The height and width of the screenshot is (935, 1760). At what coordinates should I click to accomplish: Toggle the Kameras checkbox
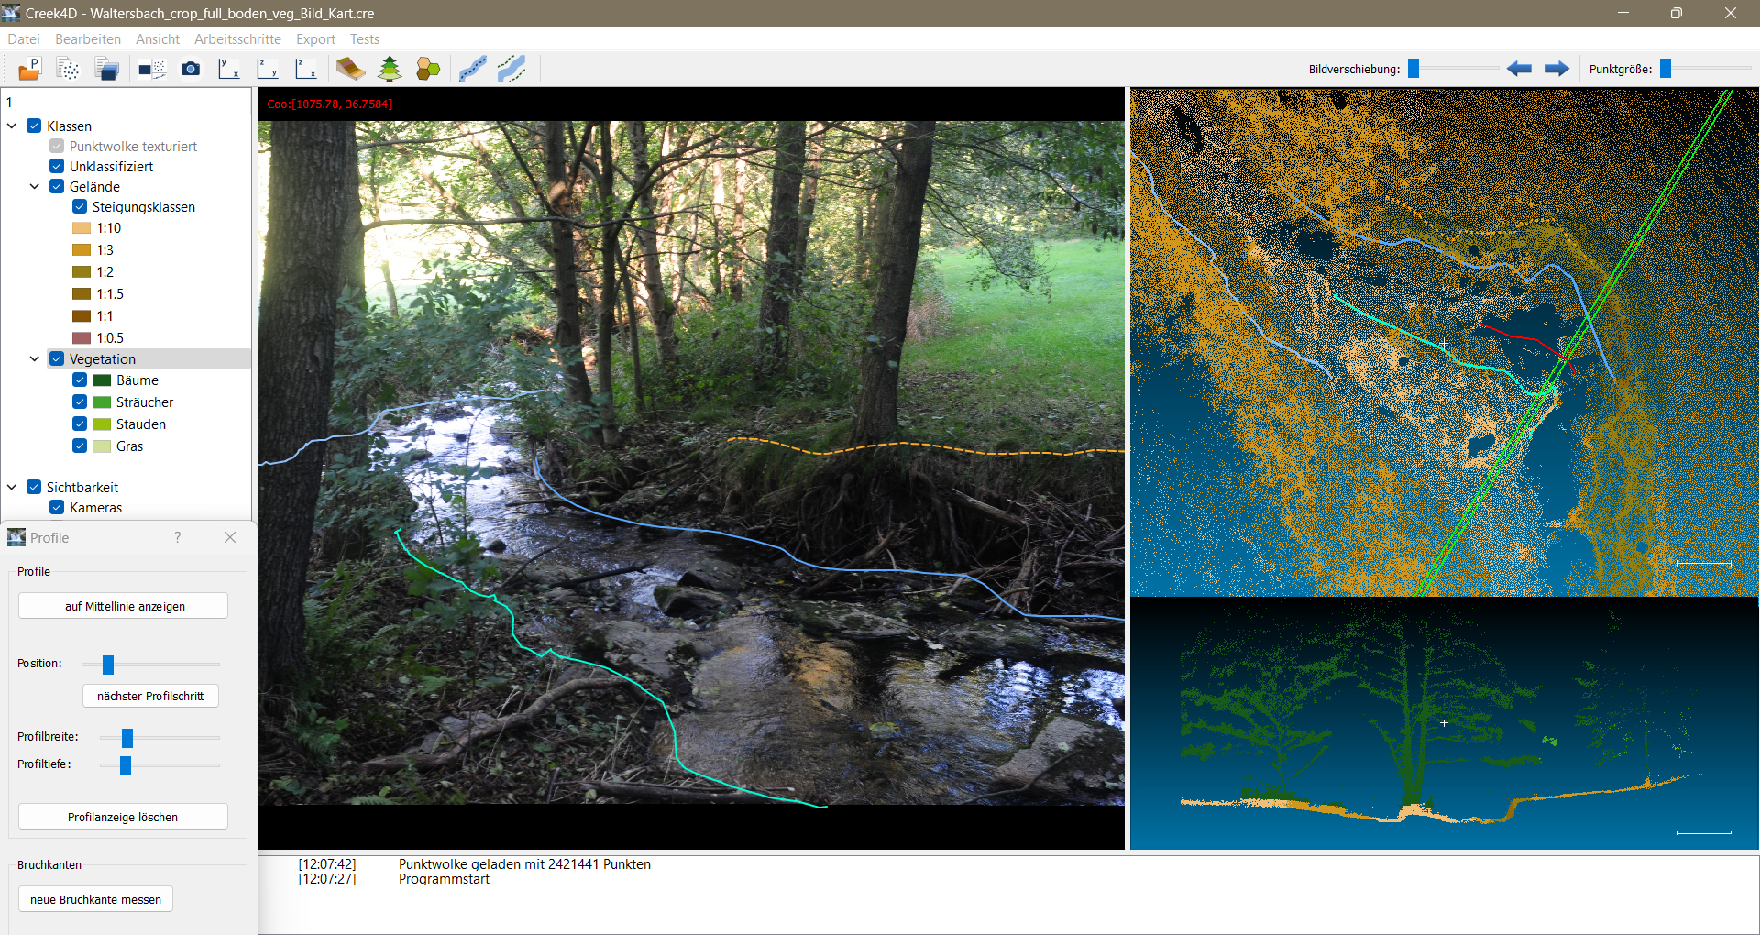57,507
